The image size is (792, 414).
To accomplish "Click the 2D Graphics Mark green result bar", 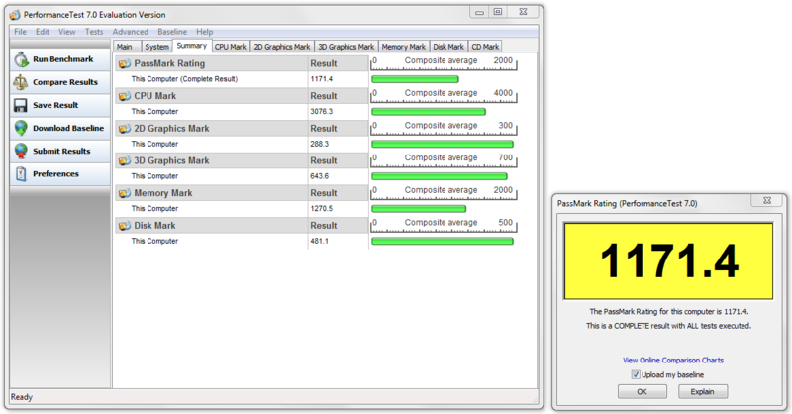I will click(x=442, y=144).
